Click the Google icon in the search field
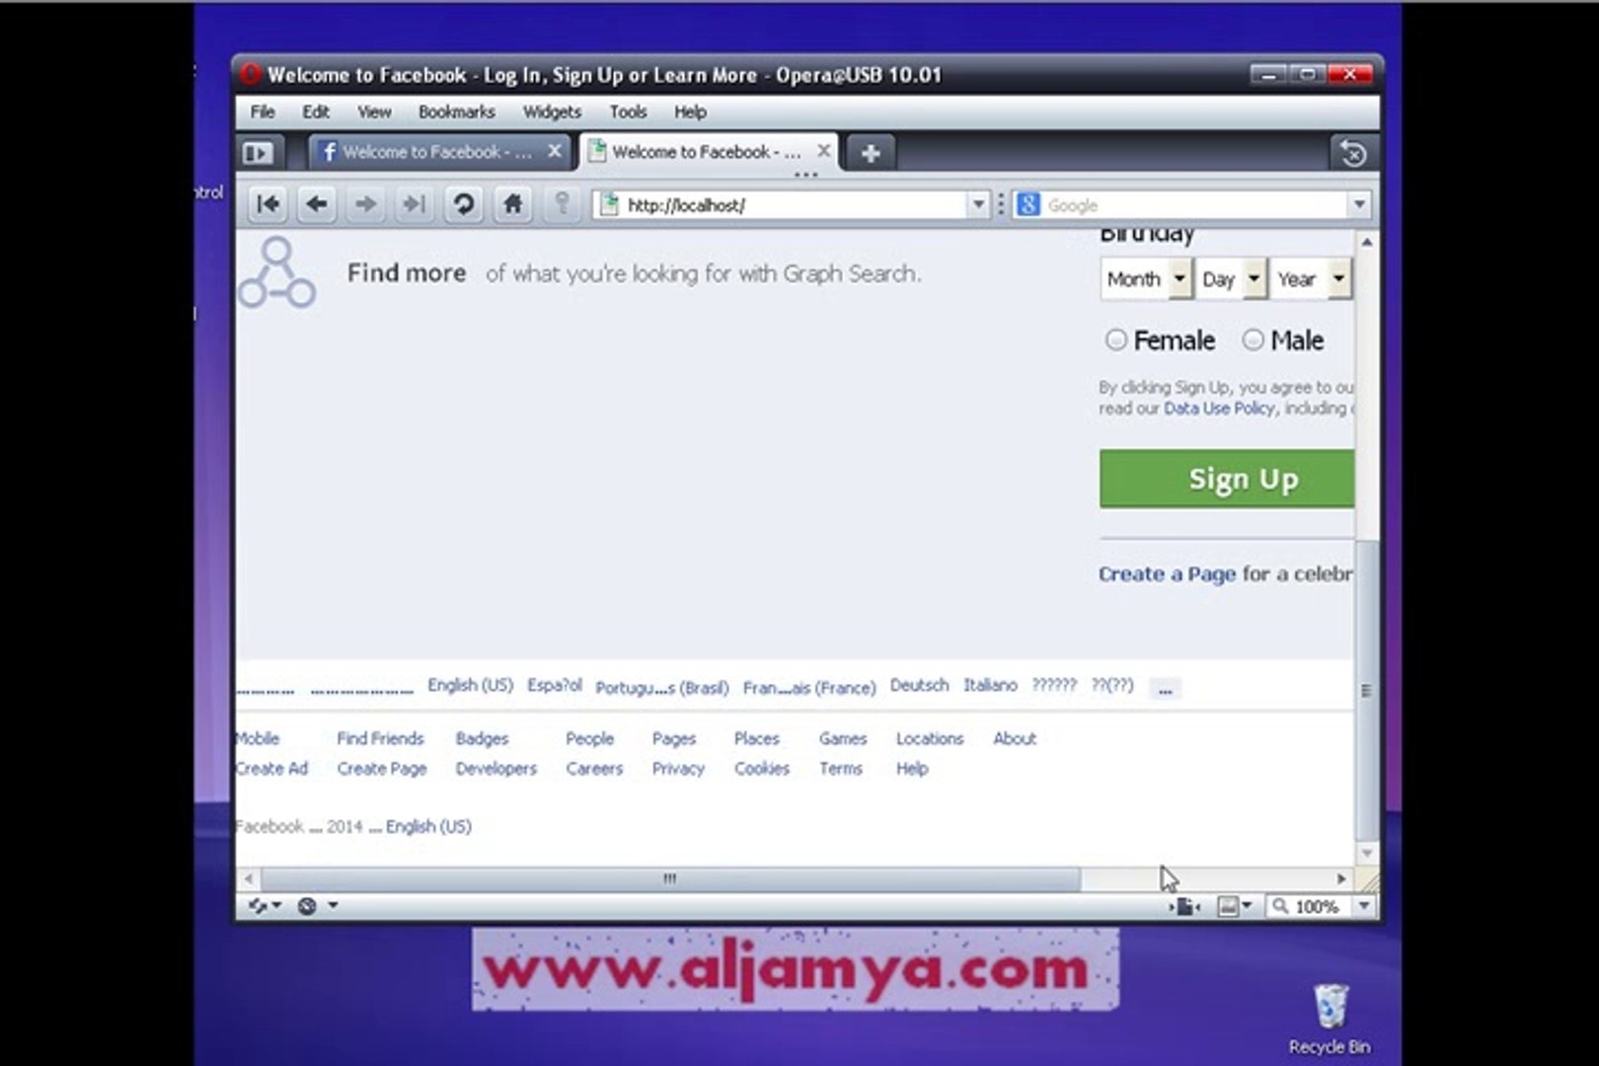 (1028, 204)
